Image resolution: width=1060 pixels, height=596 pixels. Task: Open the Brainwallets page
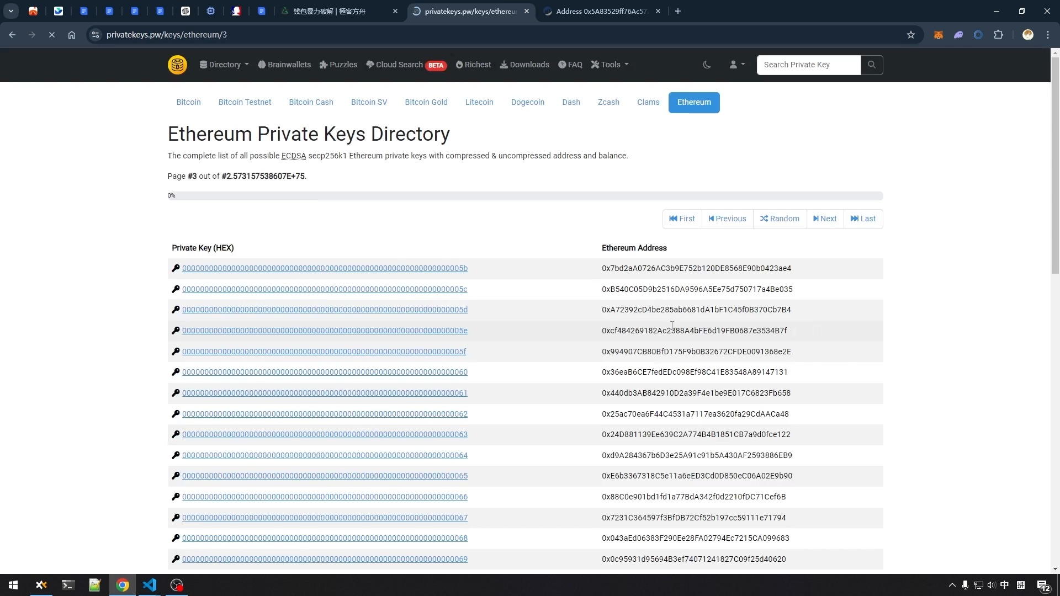coord(284,65)
